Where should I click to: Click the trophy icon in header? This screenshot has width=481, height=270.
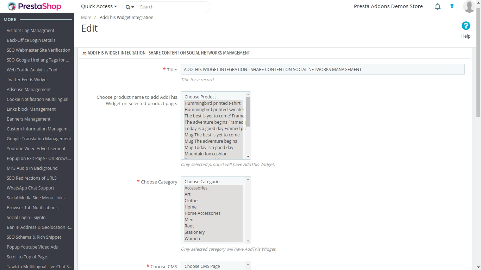coord(452,6)
